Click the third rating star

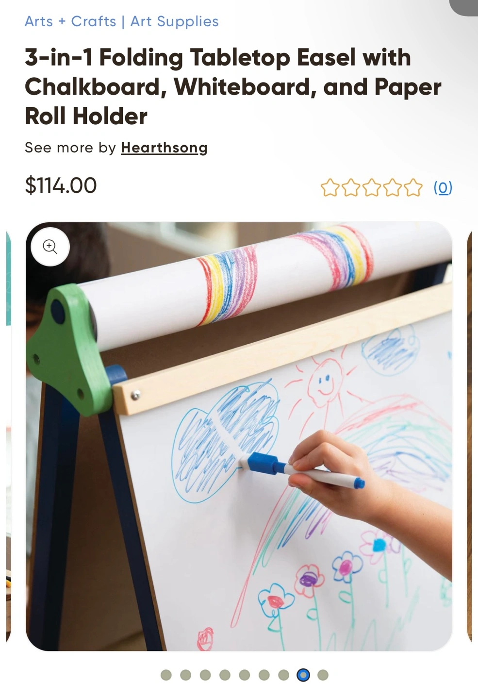pos(372,187)
